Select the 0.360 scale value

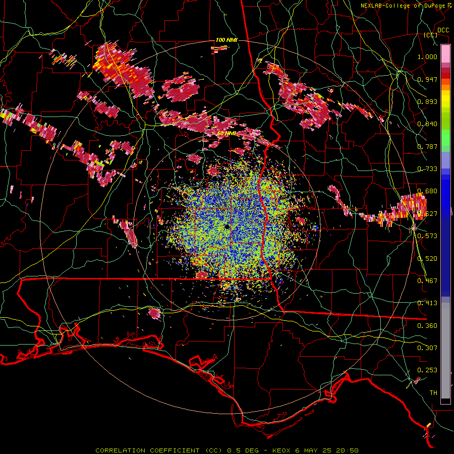427,325
